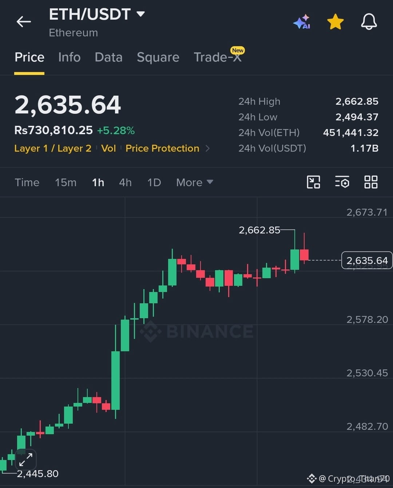The height and width of the screenshot is (488, 393).
Task: Open price alerts bell icon
Action: 369,22
